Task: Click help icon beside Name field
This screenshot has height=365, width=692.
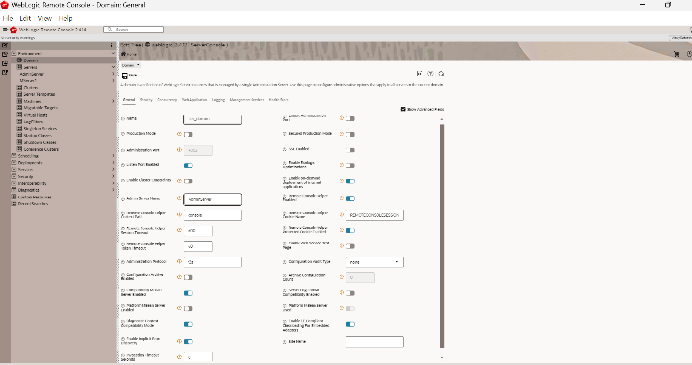Action: (x=123, y=118)
